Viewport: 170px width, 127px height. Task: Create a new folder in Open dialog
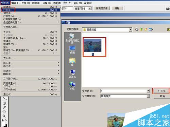pyautogui.click(x=146, y=29)
